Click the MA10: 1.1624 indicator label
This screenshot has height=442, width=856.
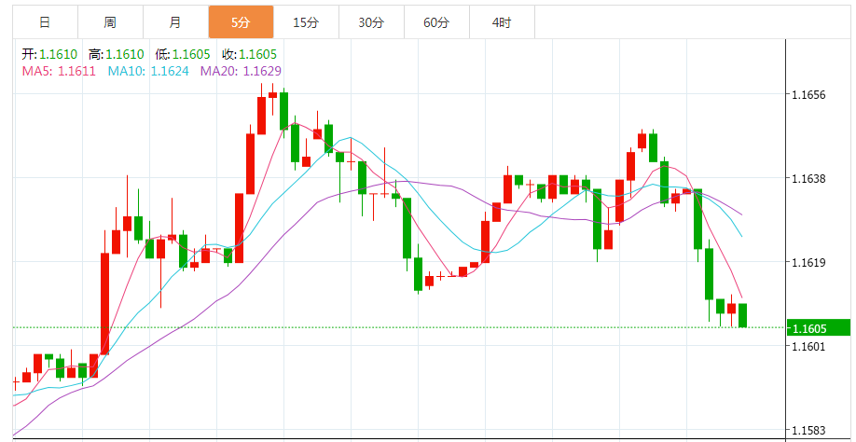point(148,70)
